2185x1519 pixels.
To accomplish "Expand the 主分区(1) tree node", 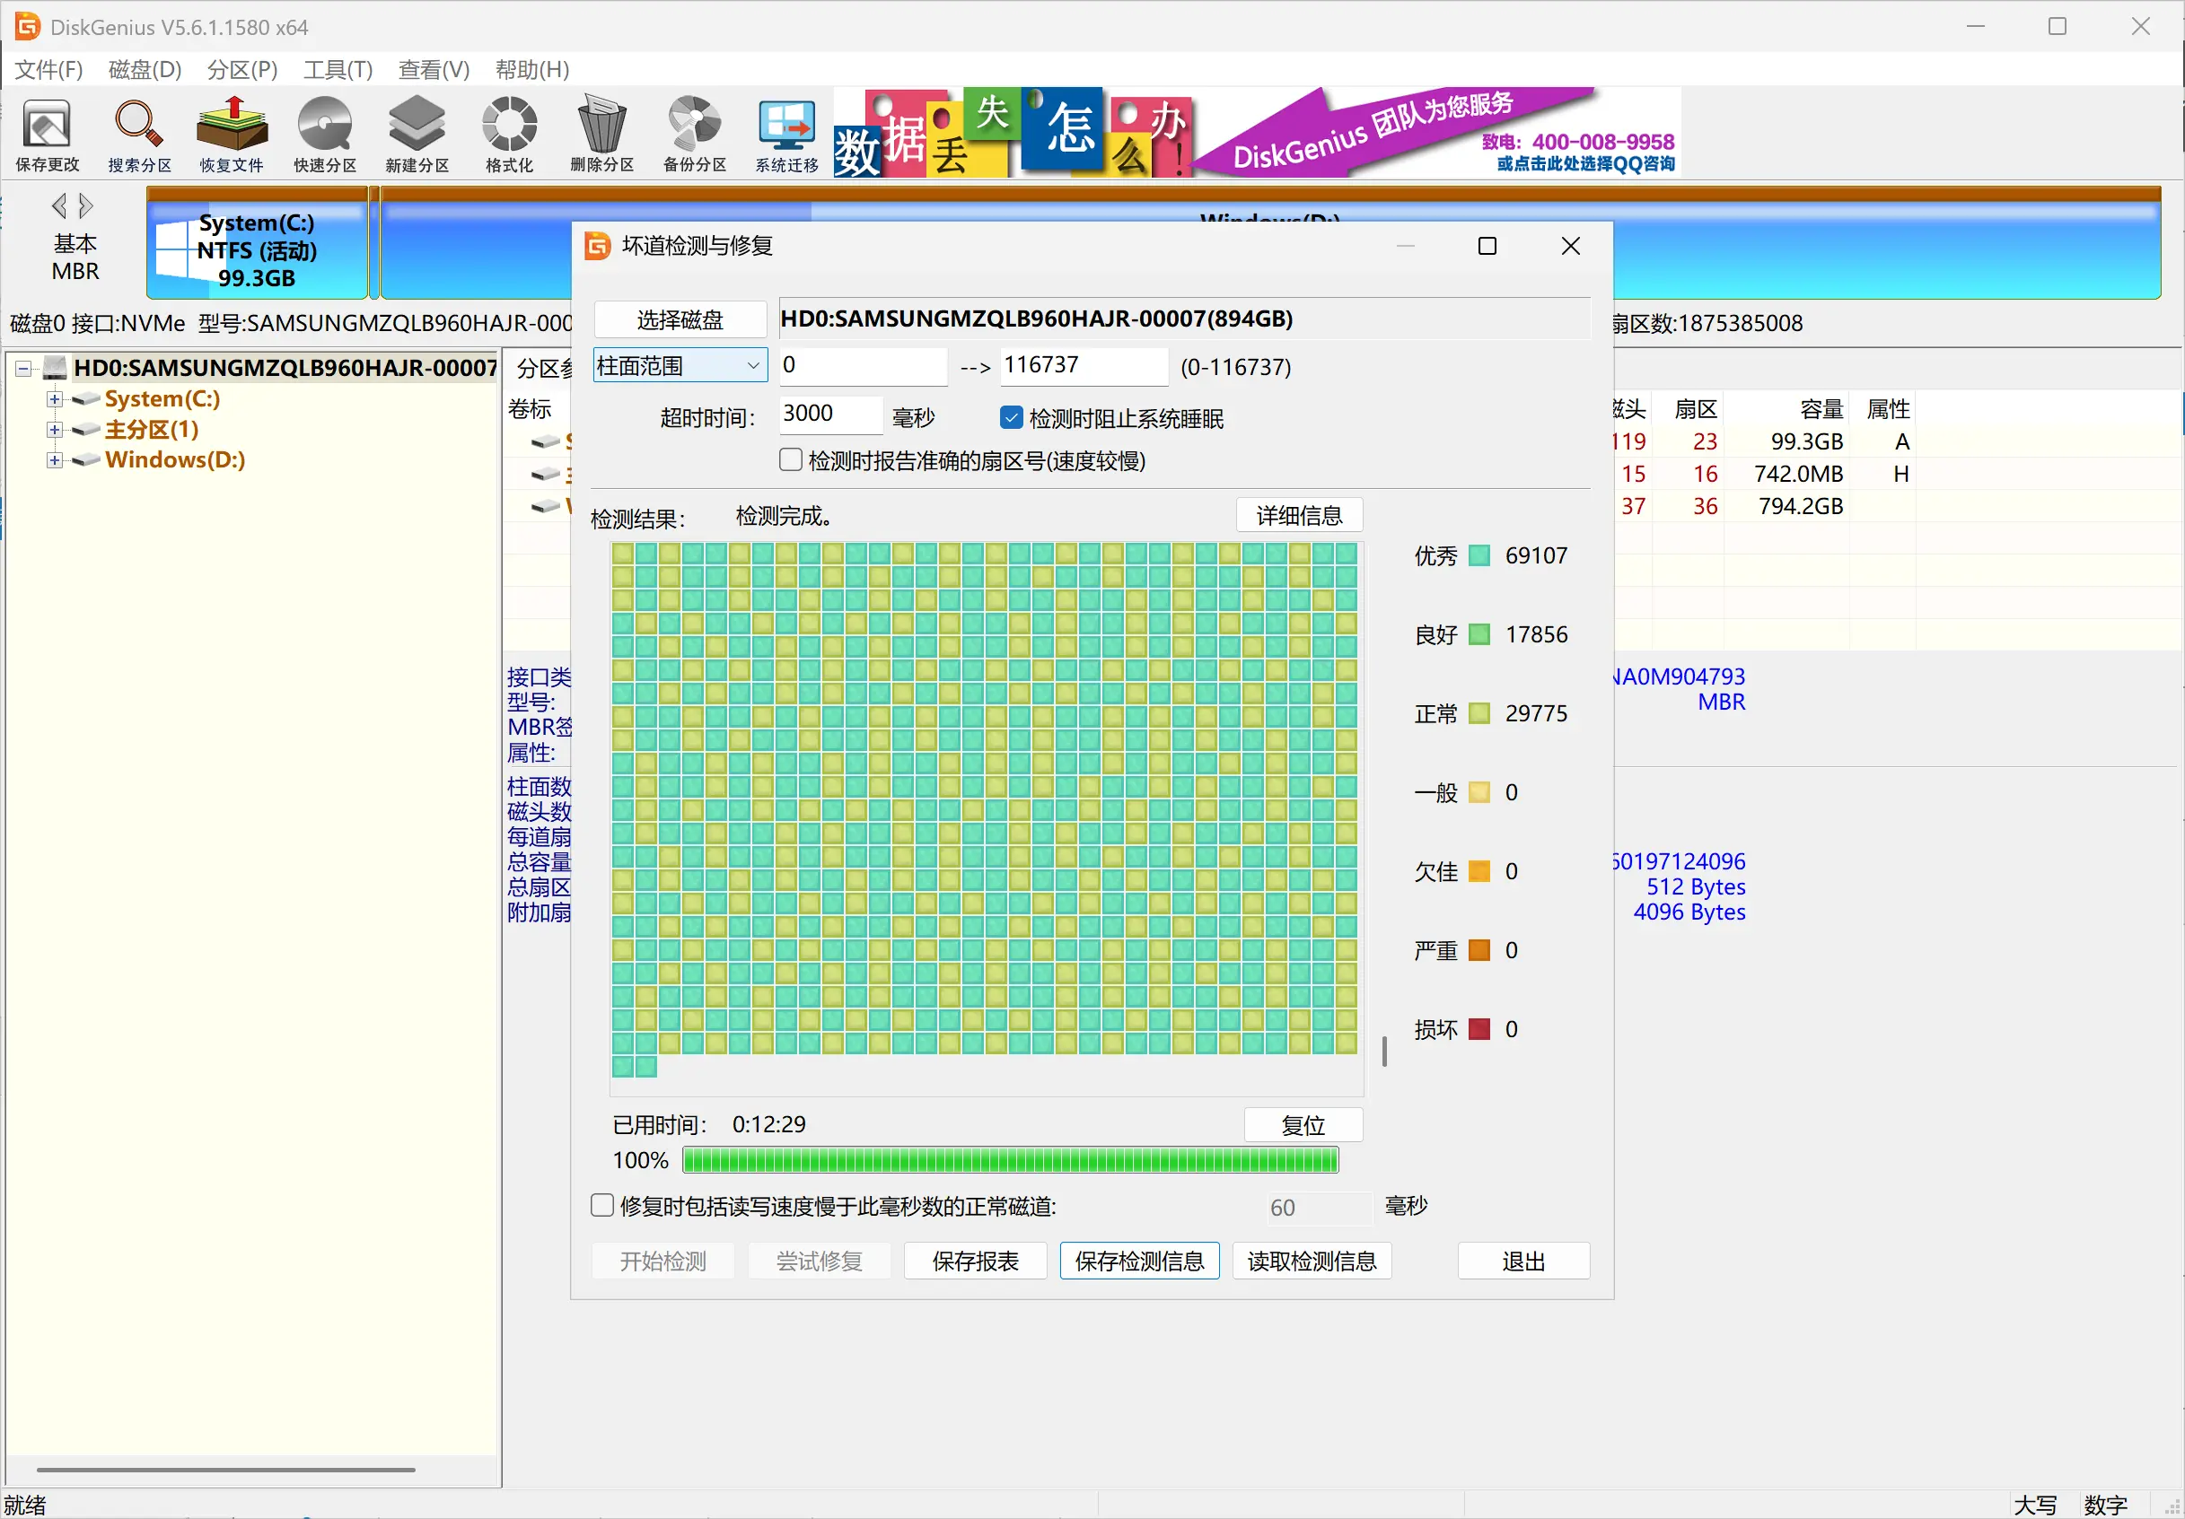I will [54, 429].
